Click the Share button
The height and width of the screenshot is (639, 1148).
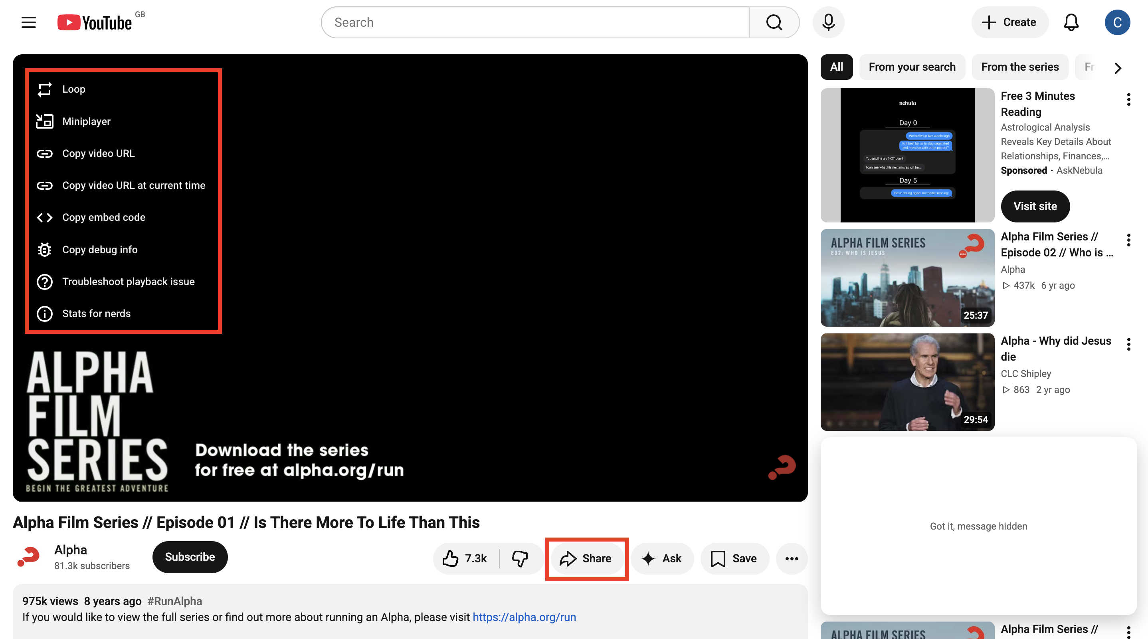point(586,558)
